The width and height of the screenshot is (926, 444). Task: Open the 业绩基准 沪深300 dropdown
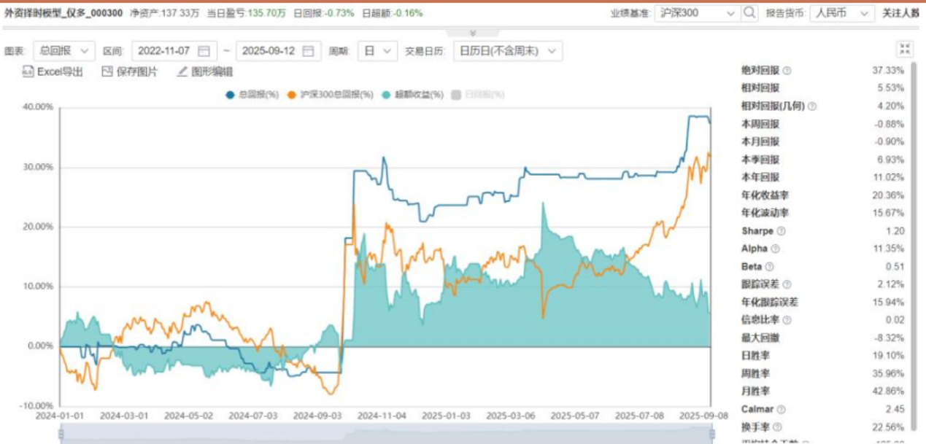[697, 13]
